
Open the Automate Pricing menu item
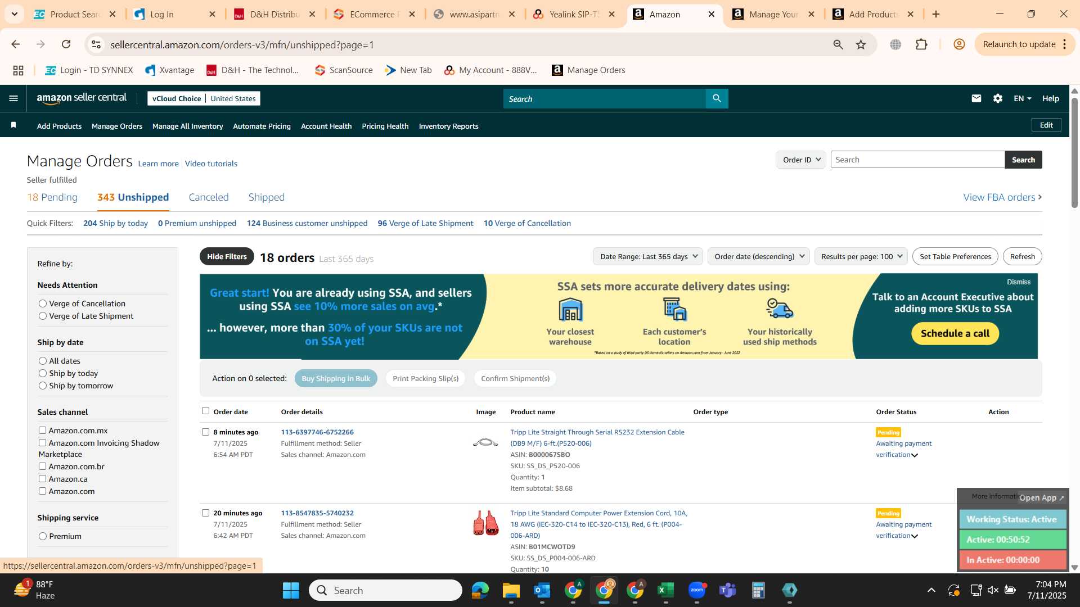tap(262, 126)
